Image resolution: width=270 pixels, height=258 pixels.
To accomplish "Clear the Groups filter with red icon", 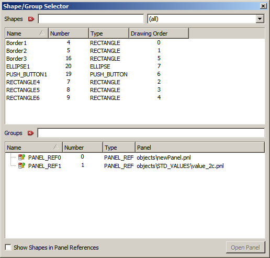I will 30,133.
